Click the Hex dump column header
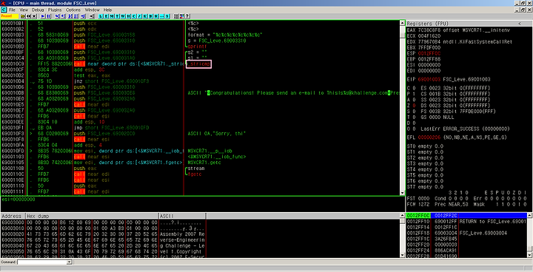The height and width of the screenshot is (272, 533). coord(92,216)
